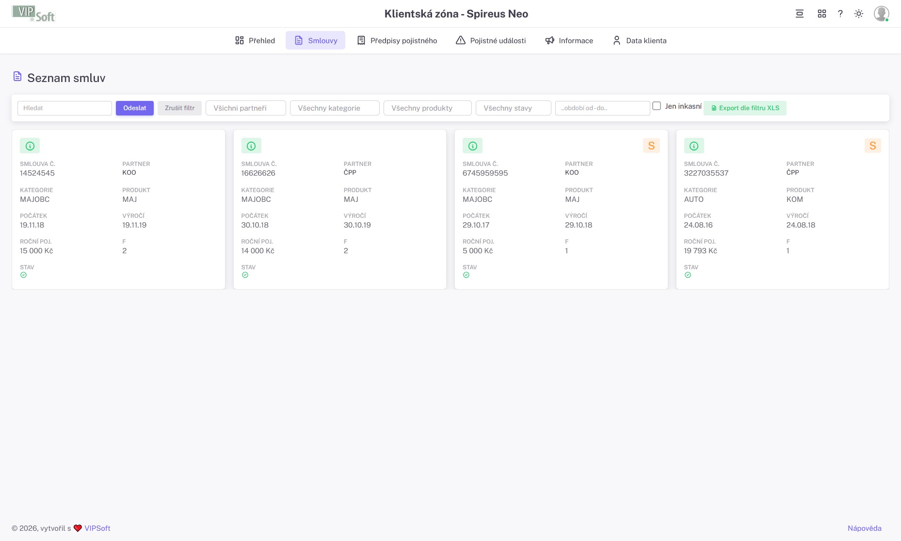Click annual premium 19 793 Kč
This screenshot has width=901, height=541.
coord(700,251)
